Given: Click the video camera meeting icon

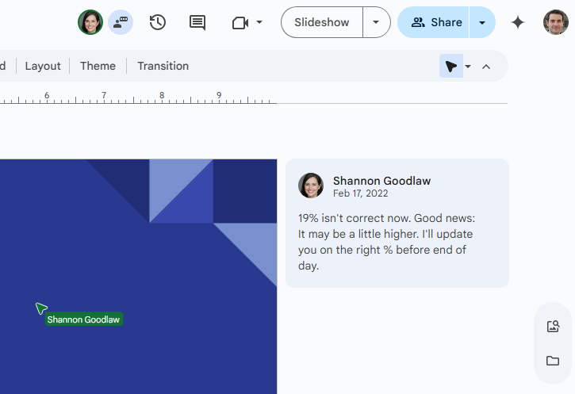Looking at the screenshot, I should click(x=240, y=23).
